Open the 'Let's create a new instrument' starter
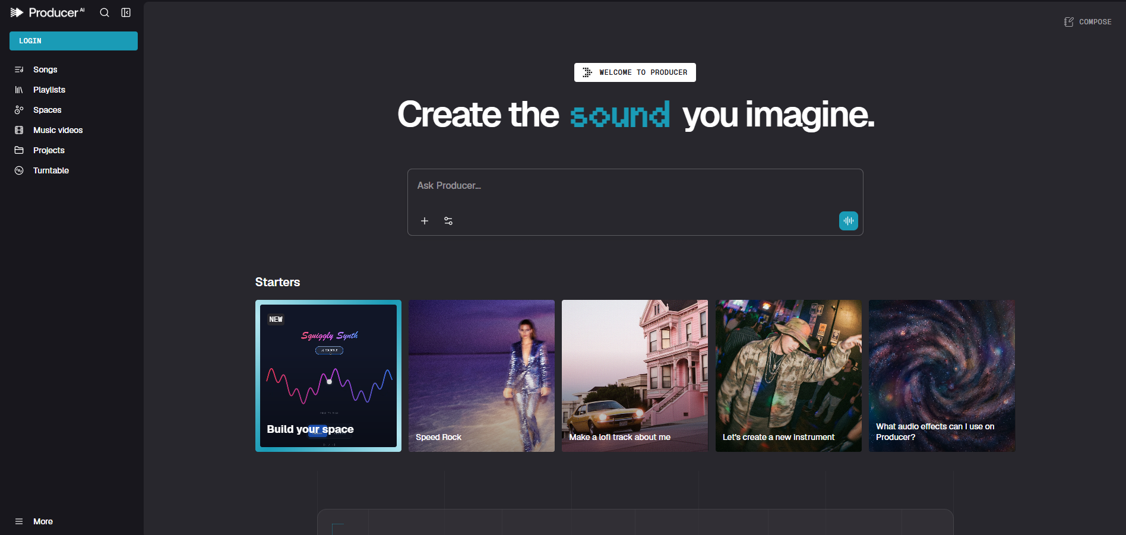The image size is (1126, 535). tap(788, 376)
